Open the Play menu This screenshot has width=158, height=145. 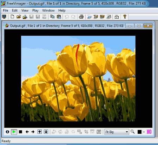(35, 11)
